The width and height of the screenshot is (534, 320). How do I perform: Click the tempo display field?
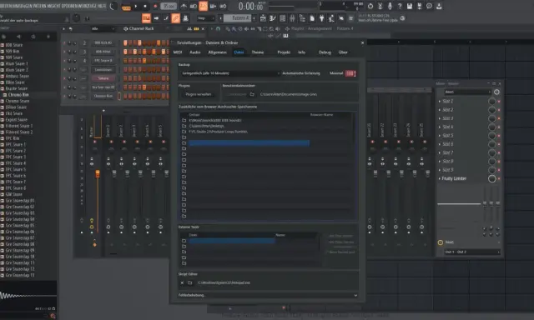[x=169, y=6]
